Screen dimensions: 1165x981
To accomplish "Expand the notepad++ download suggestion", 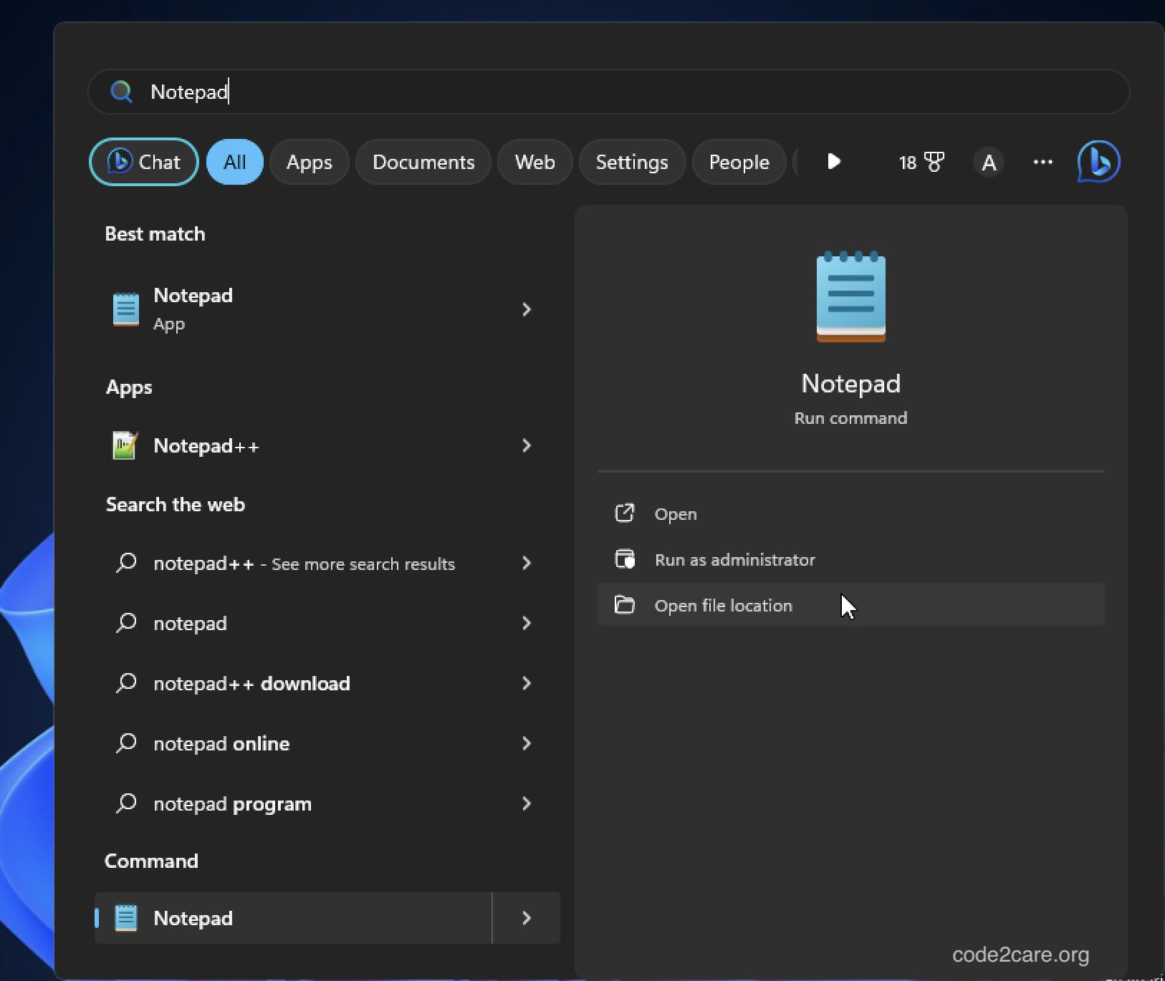I will point(527,683).
